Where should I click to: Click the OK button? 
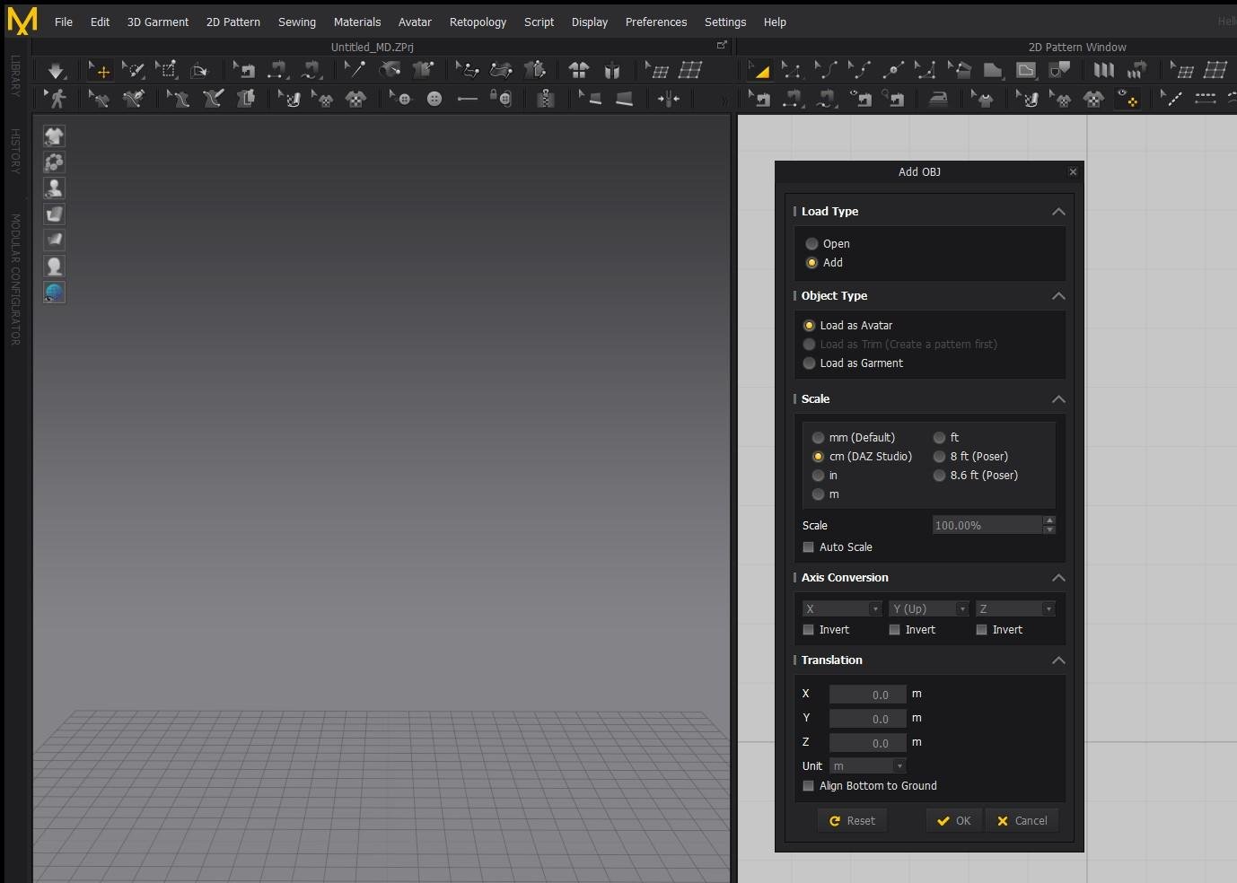point(953,821)
